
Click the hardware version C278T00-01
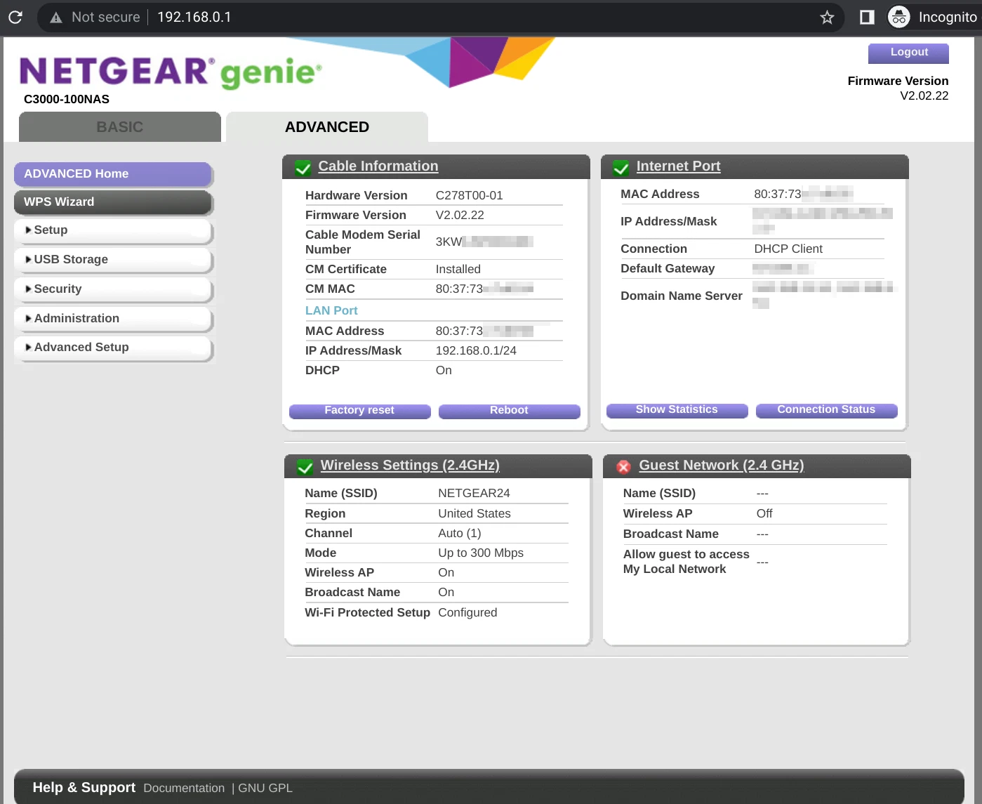click(x=470, y=195)
